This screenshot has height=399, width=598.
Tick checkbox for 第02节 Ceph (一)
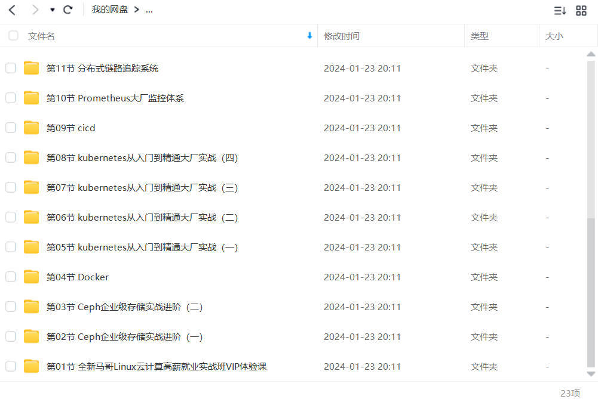point(11,336)
